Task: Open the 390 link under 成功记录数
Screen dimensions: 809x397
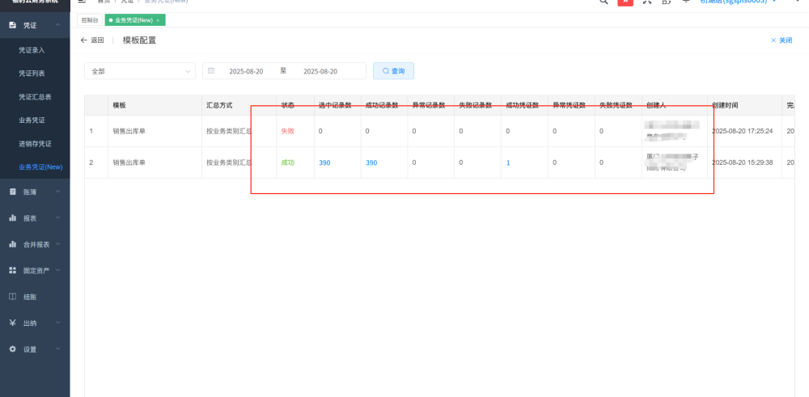Action: click(x=371, y=163)
